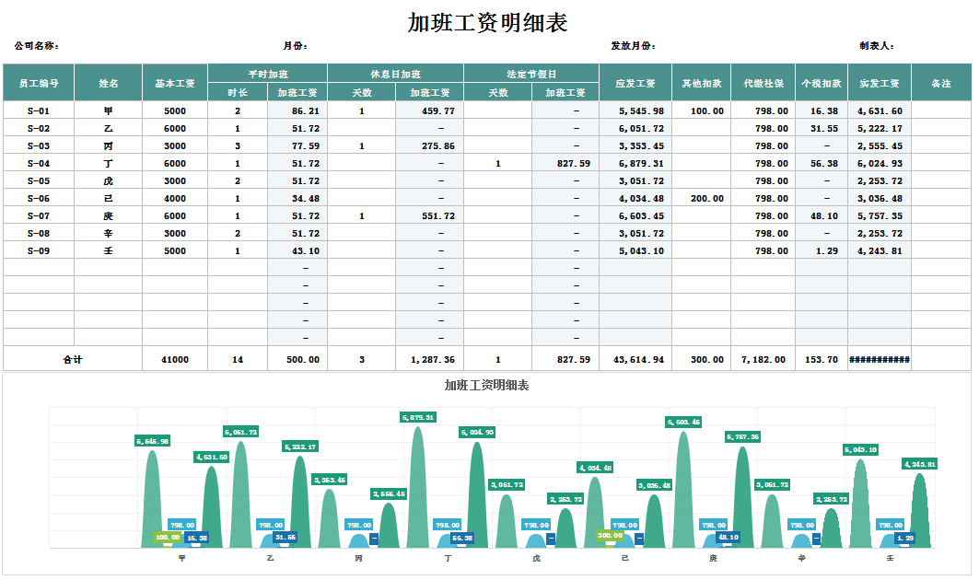Click the chart title 加班工资明细表
Screen dimensions: 979x580
[486, 385]
